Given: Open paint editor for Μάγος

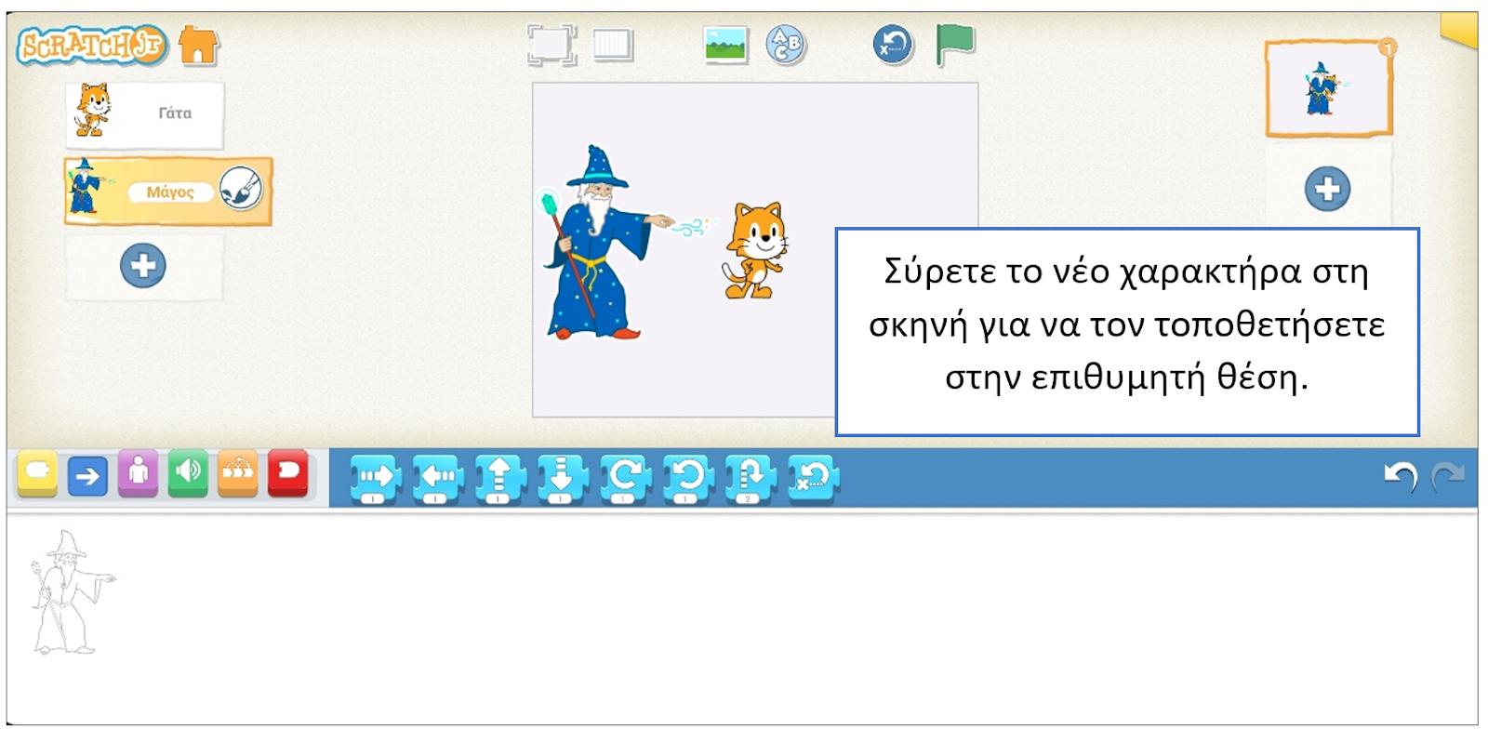Looking at the screenshot, I should tap(242, 189).
